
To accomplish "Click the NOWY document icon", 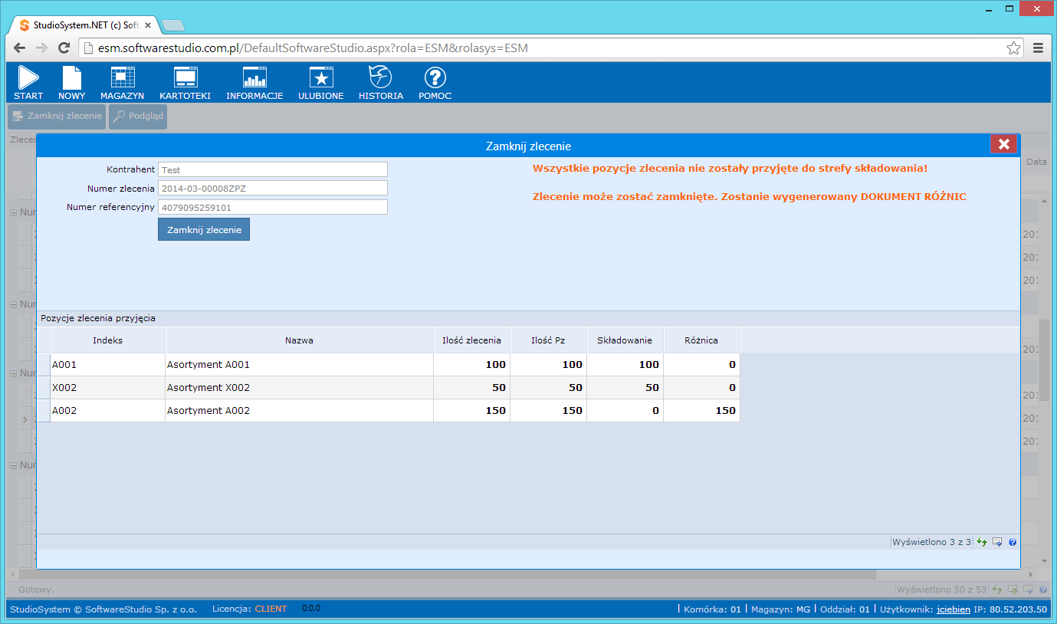I will (71, 83).
